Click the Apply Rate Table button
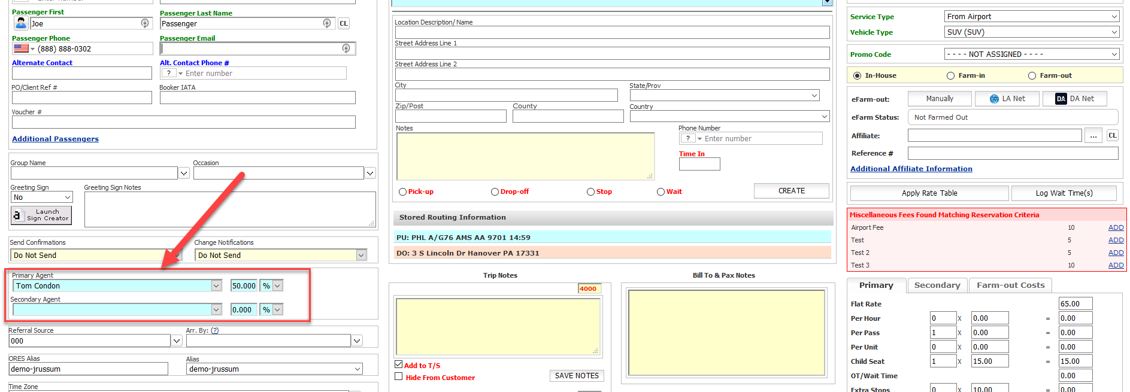Image resolution: width=1130 pixels, height=392 pixels. pyautogui.click(x=929, y=193)
